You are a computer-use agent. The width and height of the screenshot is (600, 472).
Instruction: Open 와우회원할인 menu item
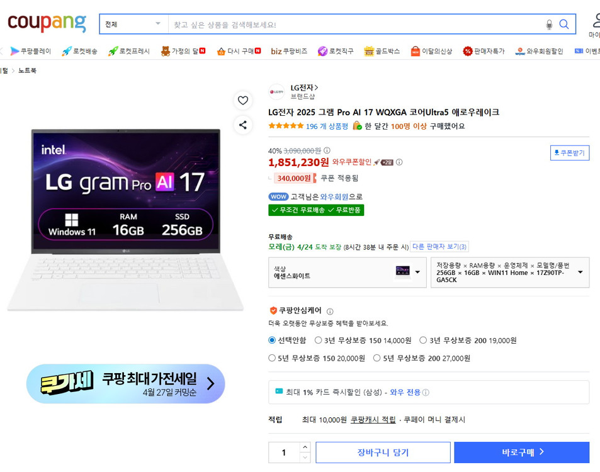tap(539, 51)
